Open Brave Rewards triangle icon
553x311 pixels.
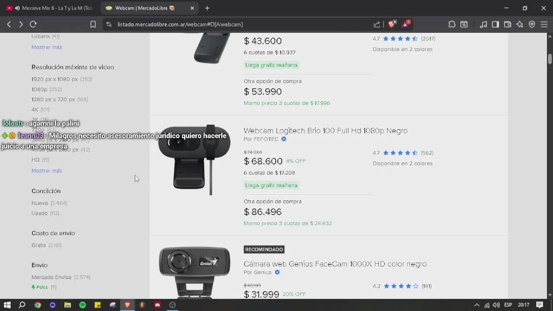tap(406, 24)
